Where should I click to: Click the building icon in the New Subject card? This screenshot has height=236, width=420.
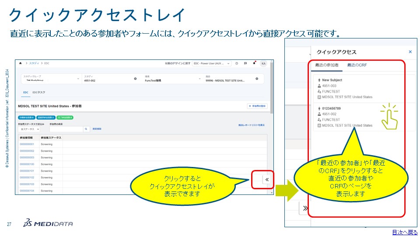point(319,97)
